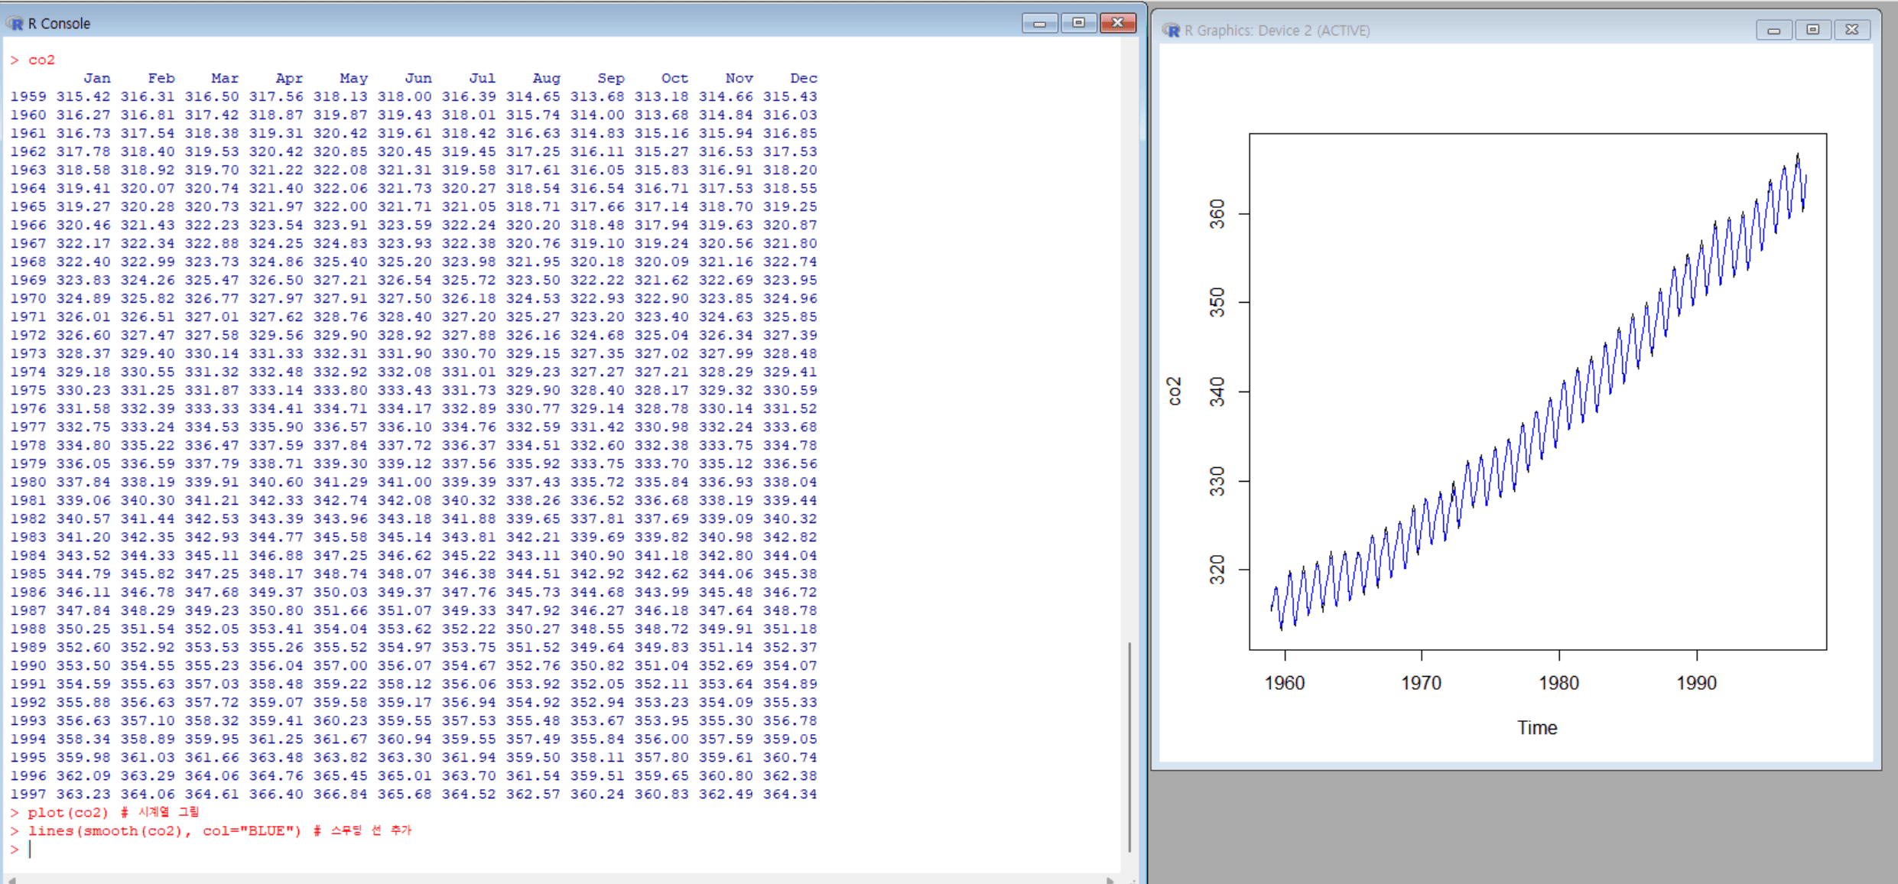Click the 'Jan' column header in console output

(x=97, y=78)
